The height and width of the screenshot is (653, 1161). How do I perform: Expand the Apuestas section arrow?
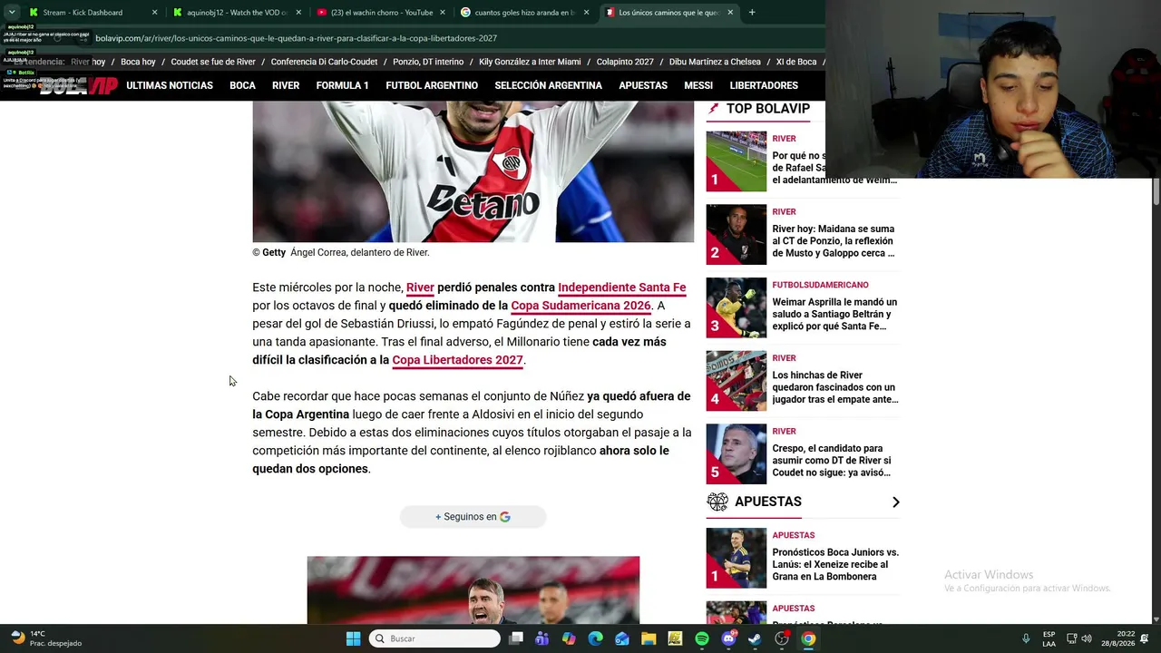coord(895,502)
